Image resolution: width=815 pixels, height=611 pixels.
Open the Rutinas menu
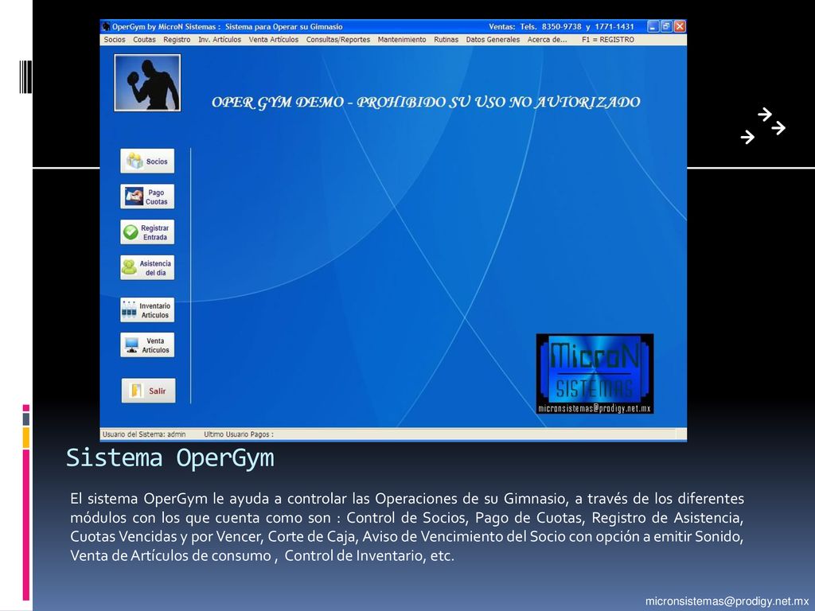click(446, 40)
